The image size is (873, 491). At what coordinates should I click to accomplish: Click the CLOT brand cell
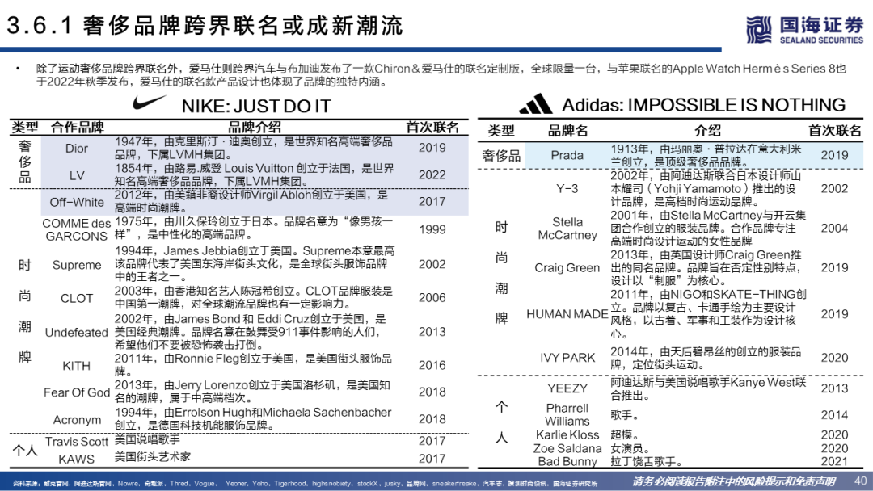[77, 298]
